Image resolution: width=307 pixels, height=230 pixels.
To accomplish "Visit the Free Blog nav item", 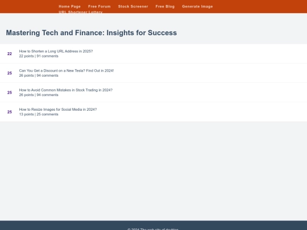I will (x=165, y=6).
